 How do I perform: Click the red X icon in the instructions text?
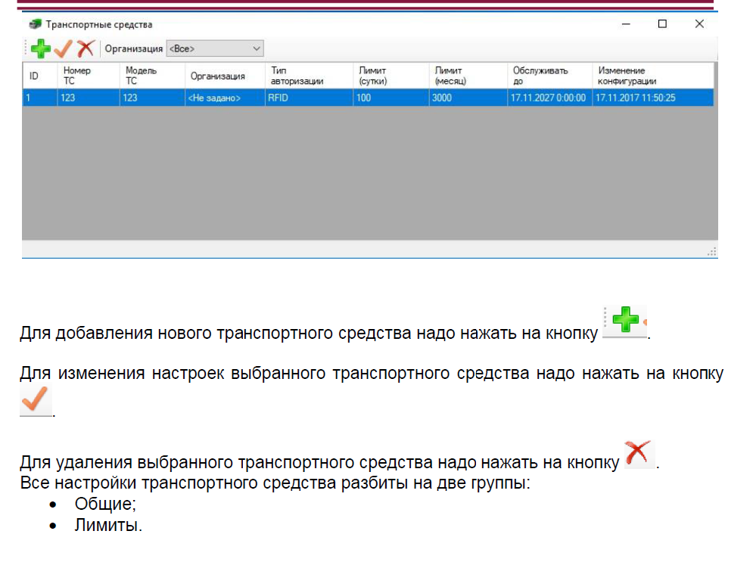click(638, 453)
